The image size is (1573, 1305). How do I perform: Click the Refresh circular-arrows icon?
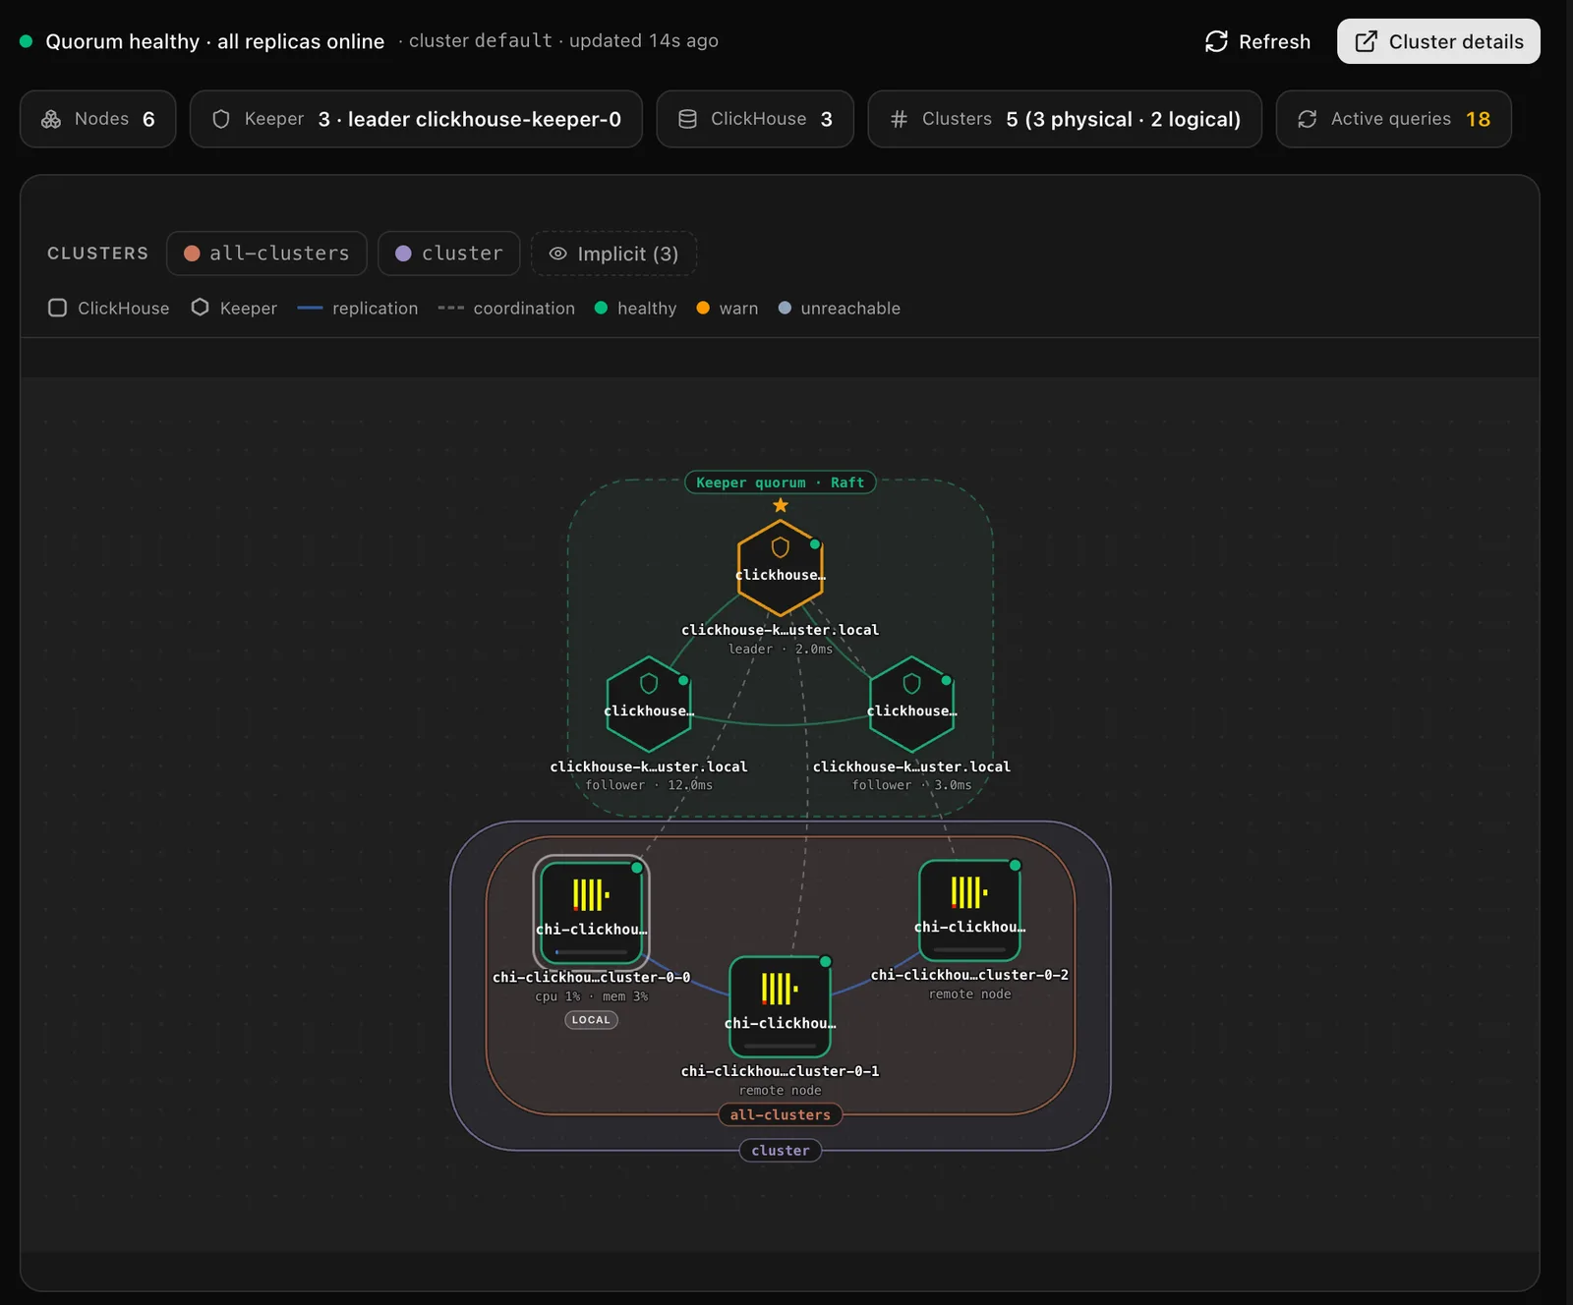pyautogui.click(x=1216, y=41)
